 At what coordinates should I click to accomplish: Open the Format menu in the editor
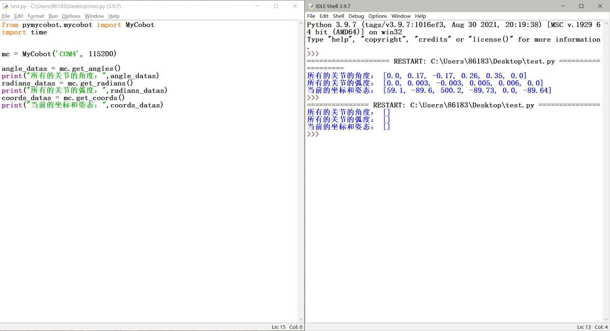point(36,16)
